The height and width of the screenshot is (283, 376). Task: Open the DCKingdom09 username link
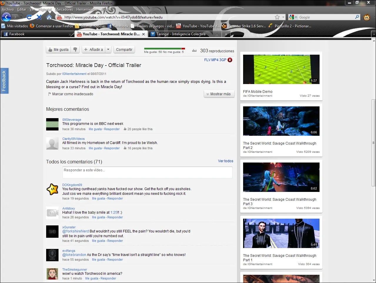point(72,185)
